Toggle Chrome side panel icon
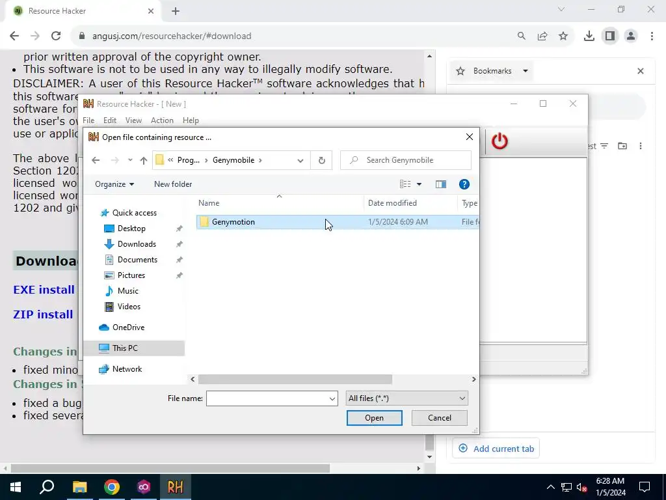666x500 pixels. point(610,36)
